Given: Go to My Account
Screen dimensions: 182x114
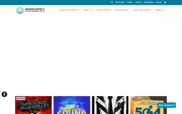Looking at the screenshot, I should (x=120, y=2).
